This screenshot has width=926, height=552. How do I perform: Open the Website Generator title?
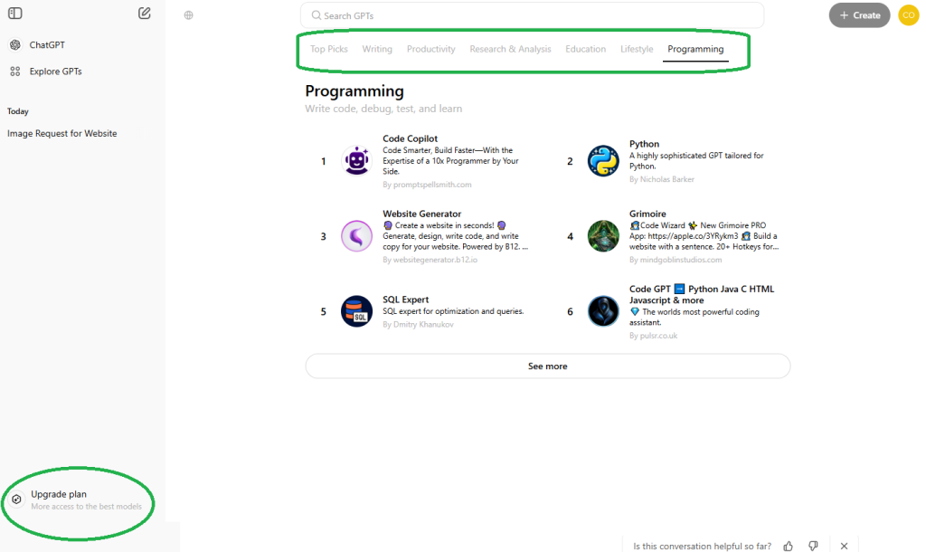click(x=421, y=214)
